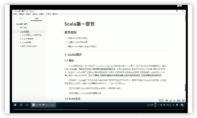Expand the 3. Scala环境搭建 outline node
Viewport: 197px width, 118px height.
(18, 39)
